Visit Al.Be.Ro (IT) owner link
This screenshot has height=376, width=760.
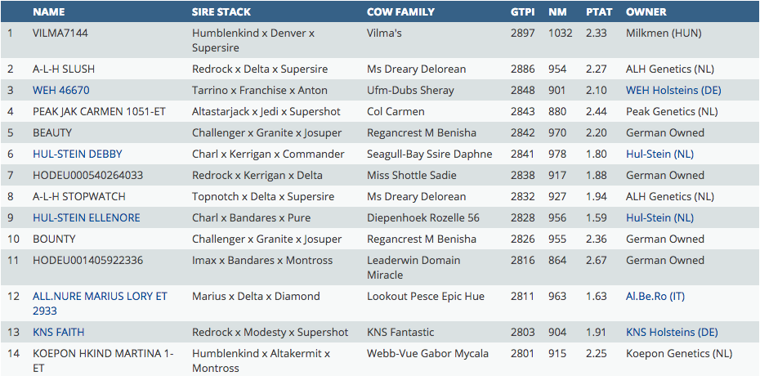pos(655,297)
